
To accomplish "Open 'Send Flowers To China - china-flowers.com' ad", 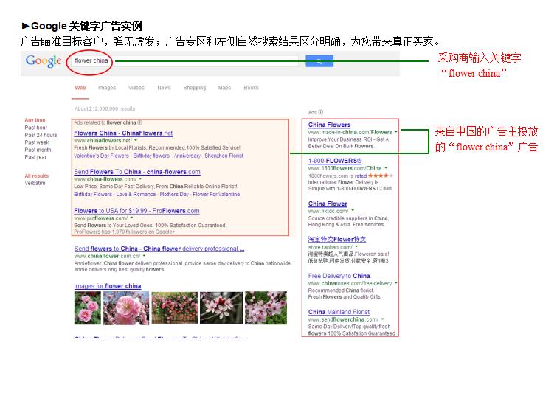I will tap(137, 172).
